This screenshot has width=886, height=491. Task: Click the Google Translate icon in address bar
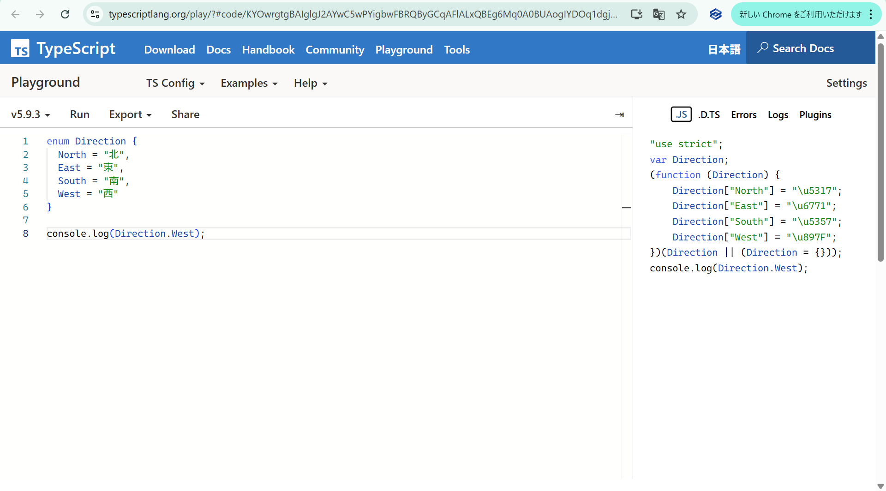pyautogui.click(x=659, y=14)
